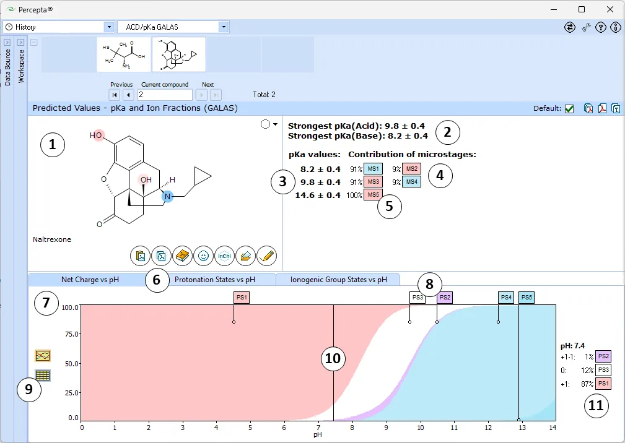Click the pencil edit structure icon
The height and width of the screenshot is (443, 625).
(266, 256)
